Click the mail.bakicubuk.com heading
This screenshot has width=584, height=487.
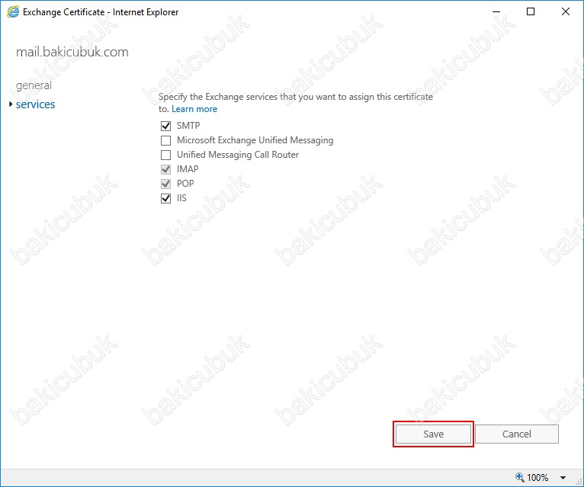(72, 52)
